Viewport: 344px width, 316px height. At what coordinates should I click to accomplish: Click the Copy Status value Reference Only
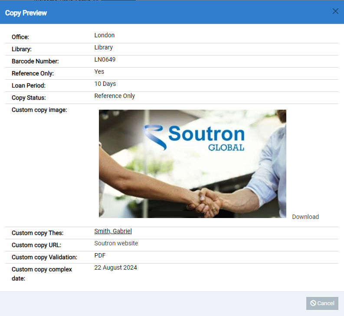click(115, 96)
